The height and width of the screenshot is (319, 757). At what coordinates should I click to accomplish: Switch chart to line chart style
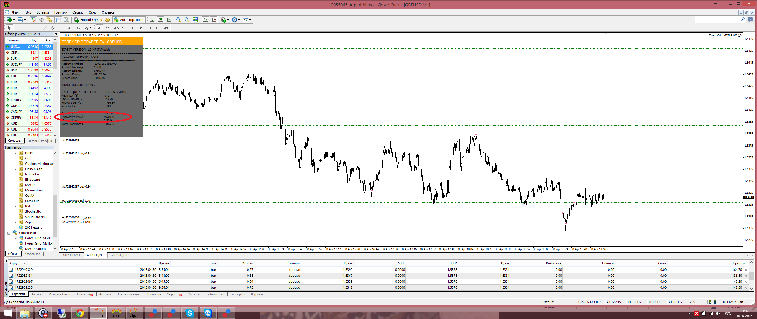pos(169,20)
